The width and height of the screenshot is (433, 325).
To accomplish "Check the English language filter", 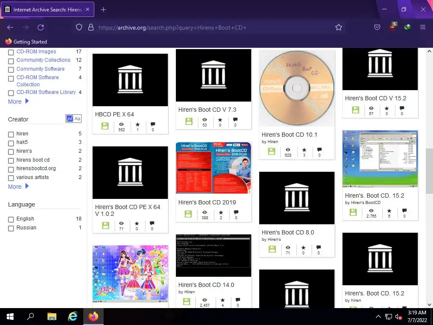I will pyautogui.click(x=11, y=220).
